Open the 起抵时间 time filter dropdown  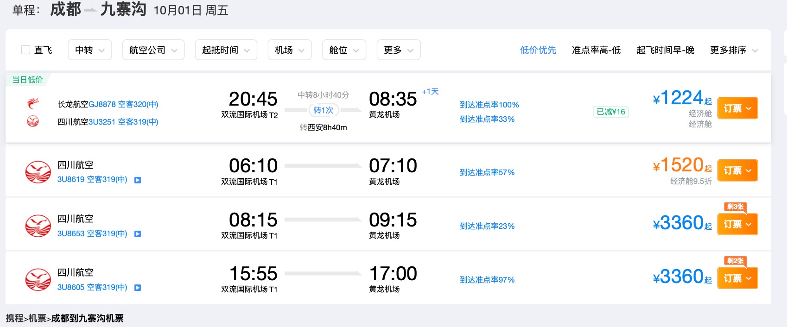[226, 50]
